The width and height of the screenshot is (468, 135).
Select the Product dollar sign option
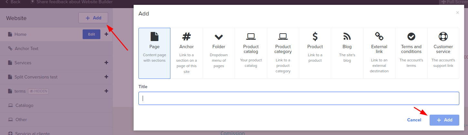point(315,36)
